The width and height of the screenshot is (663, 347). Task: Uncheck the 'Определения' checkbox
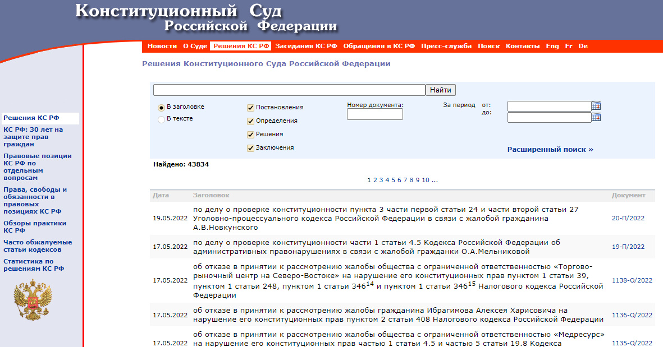click(x=250, y=121)
